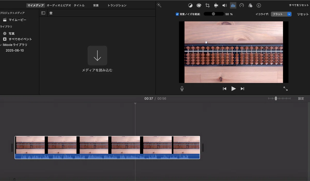
Task: Click the メディアを読み込む label
Action: tap(97, 70)
